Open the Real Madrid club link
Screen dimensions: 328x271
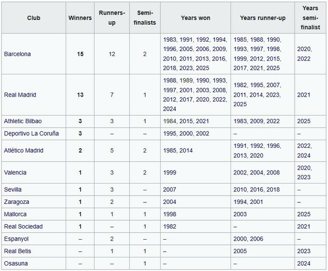click(x=20, y=95)
